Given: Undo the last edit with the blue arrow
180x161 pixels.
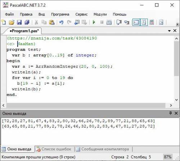Looking at the screenshot, I should [62, 22].
